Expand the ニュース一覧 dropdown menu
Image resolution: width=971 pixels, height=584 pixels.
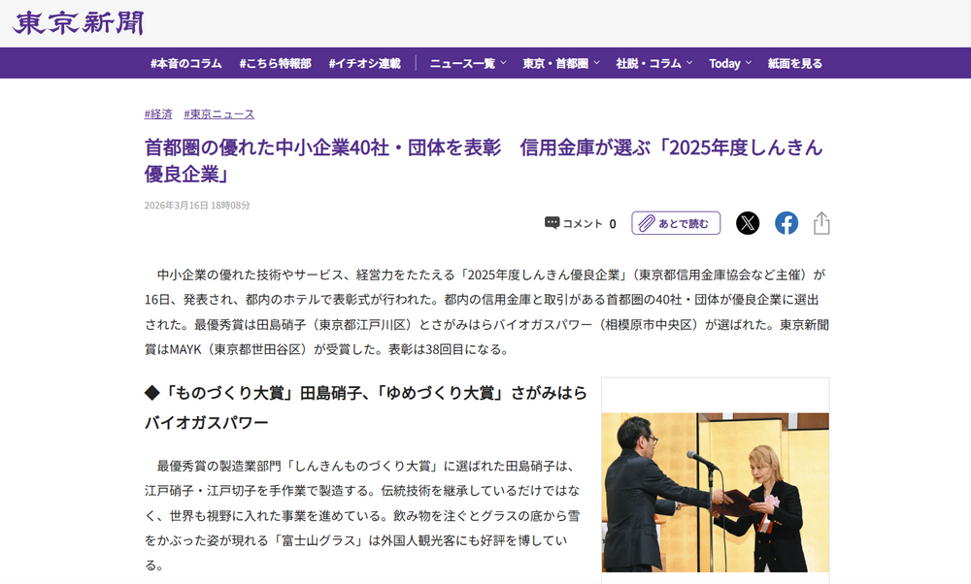[468, 63]
